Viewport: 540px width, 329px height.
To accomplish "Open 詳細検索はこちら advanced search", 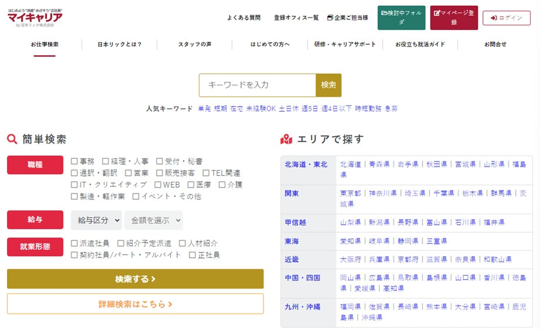I will pyautogui.click(x=135, y=304).
